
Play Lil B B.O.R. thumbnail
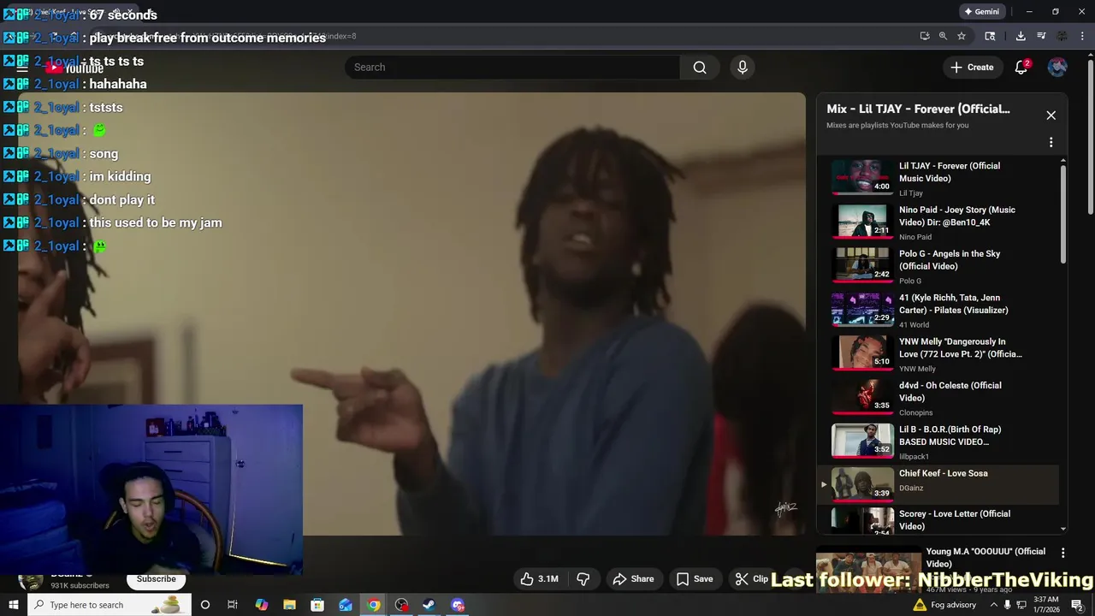tap(862, 441)
